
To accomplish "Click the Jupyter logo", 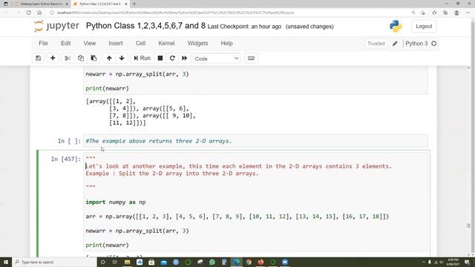I will tap(56, 26).
